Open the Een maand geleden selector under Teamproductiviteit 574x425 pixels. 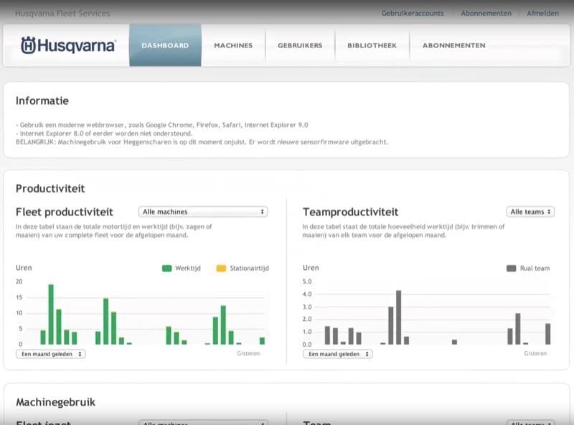(x=337, y=354)
